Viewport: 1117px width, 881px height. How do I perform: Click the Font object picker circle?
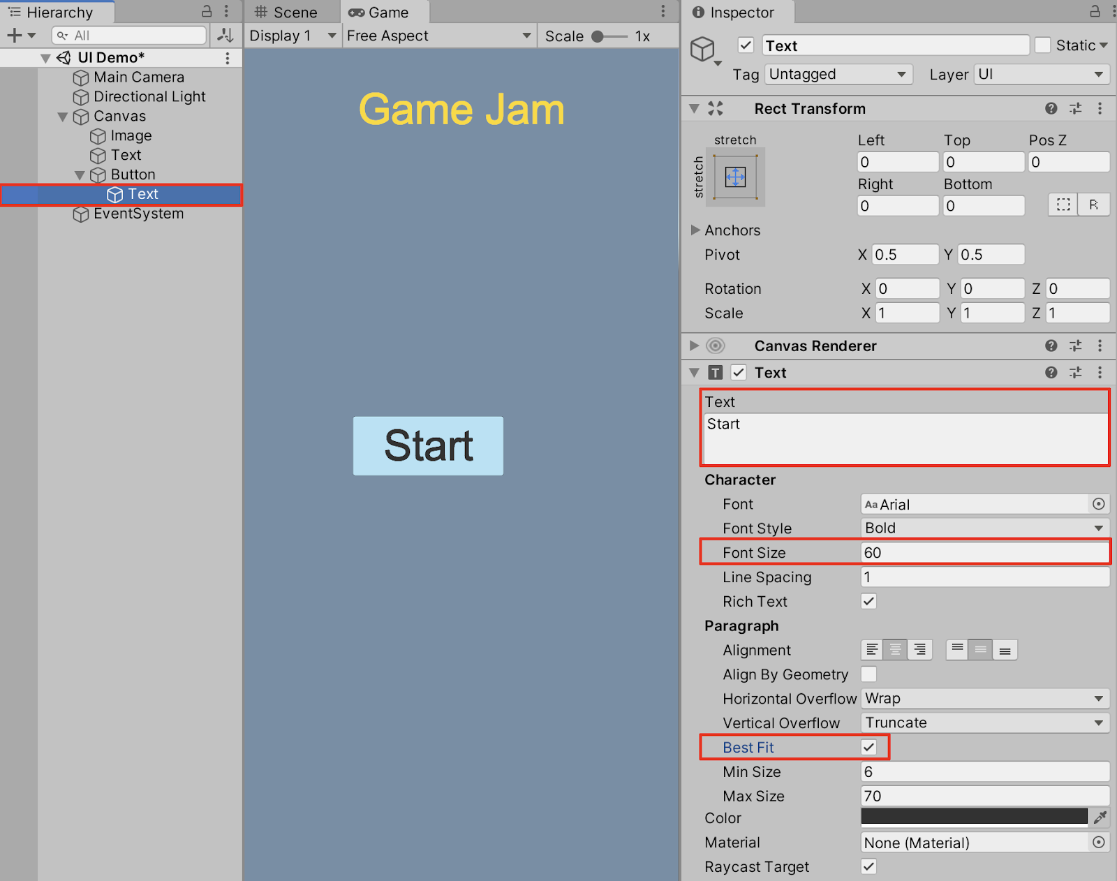[1098, 504]
